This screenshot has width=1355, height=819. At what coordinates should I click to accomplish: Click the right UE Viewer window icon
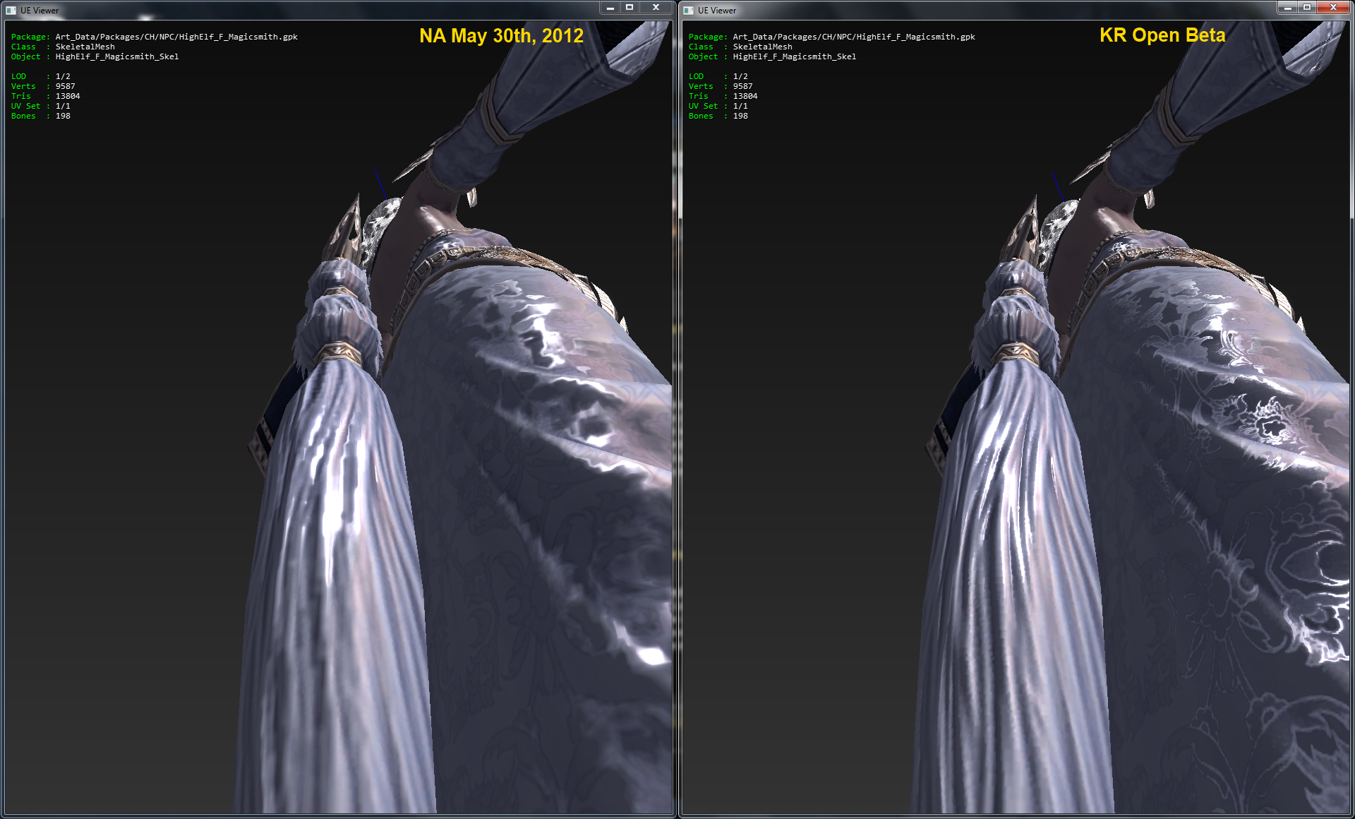point(688,10)
